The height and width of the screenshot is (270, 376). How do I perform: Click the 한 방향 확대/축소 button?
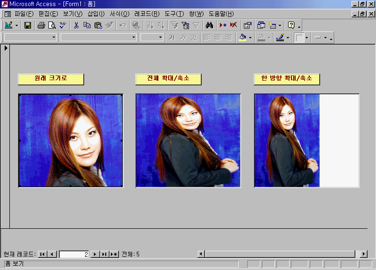pos(287,79)
